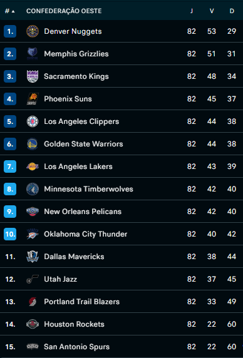Sort standings by D losses column
This screenshot has height=358, width=243.
[x=232, y=11]
